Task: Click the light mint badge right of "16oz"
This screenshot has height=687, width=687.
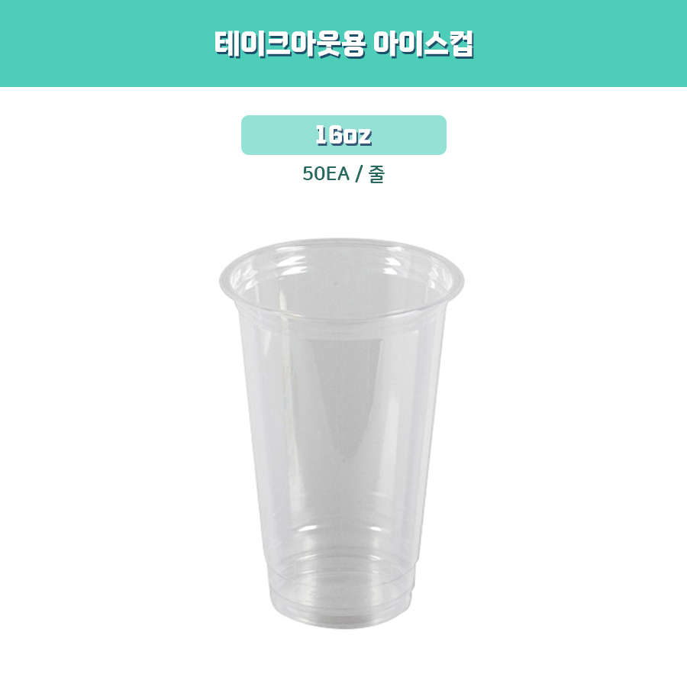Action: click(x=409, y=135)
